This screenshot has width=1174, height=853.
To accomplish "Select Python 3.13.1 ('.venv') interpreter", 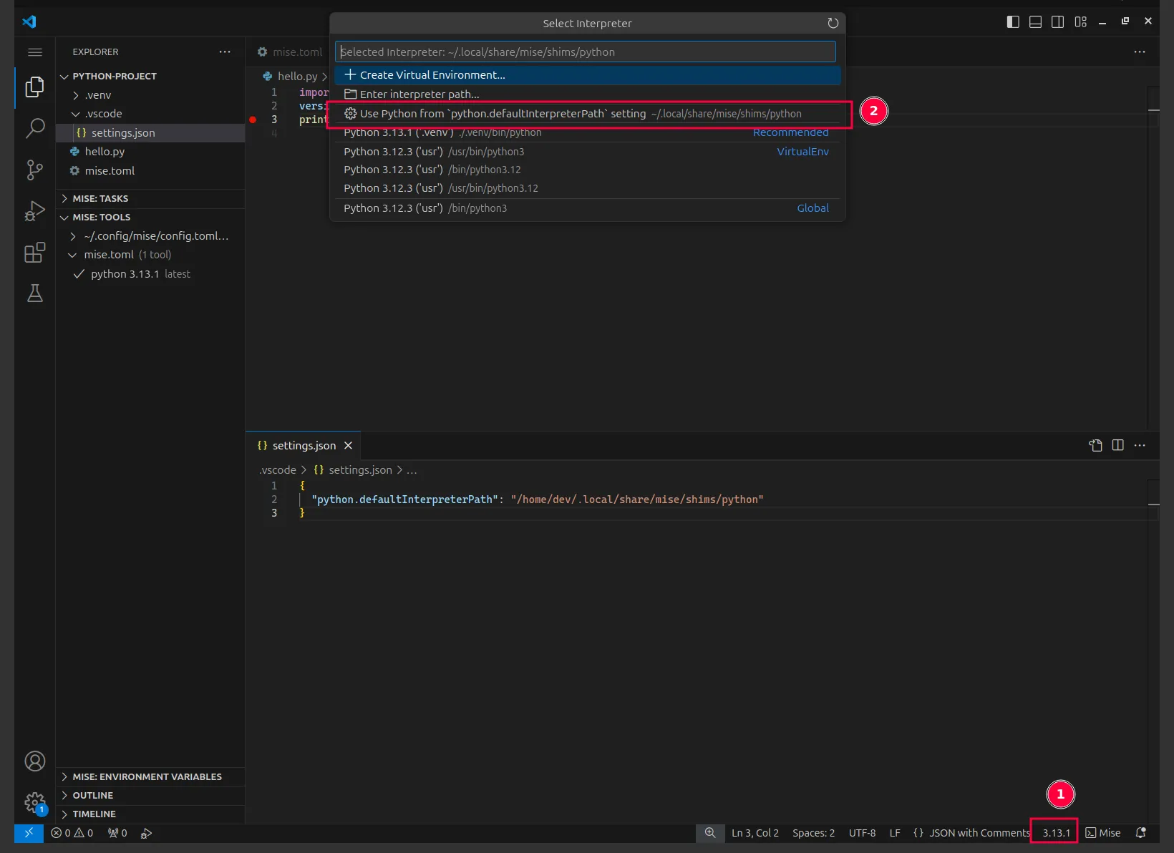I will click(x=587, y=132).
